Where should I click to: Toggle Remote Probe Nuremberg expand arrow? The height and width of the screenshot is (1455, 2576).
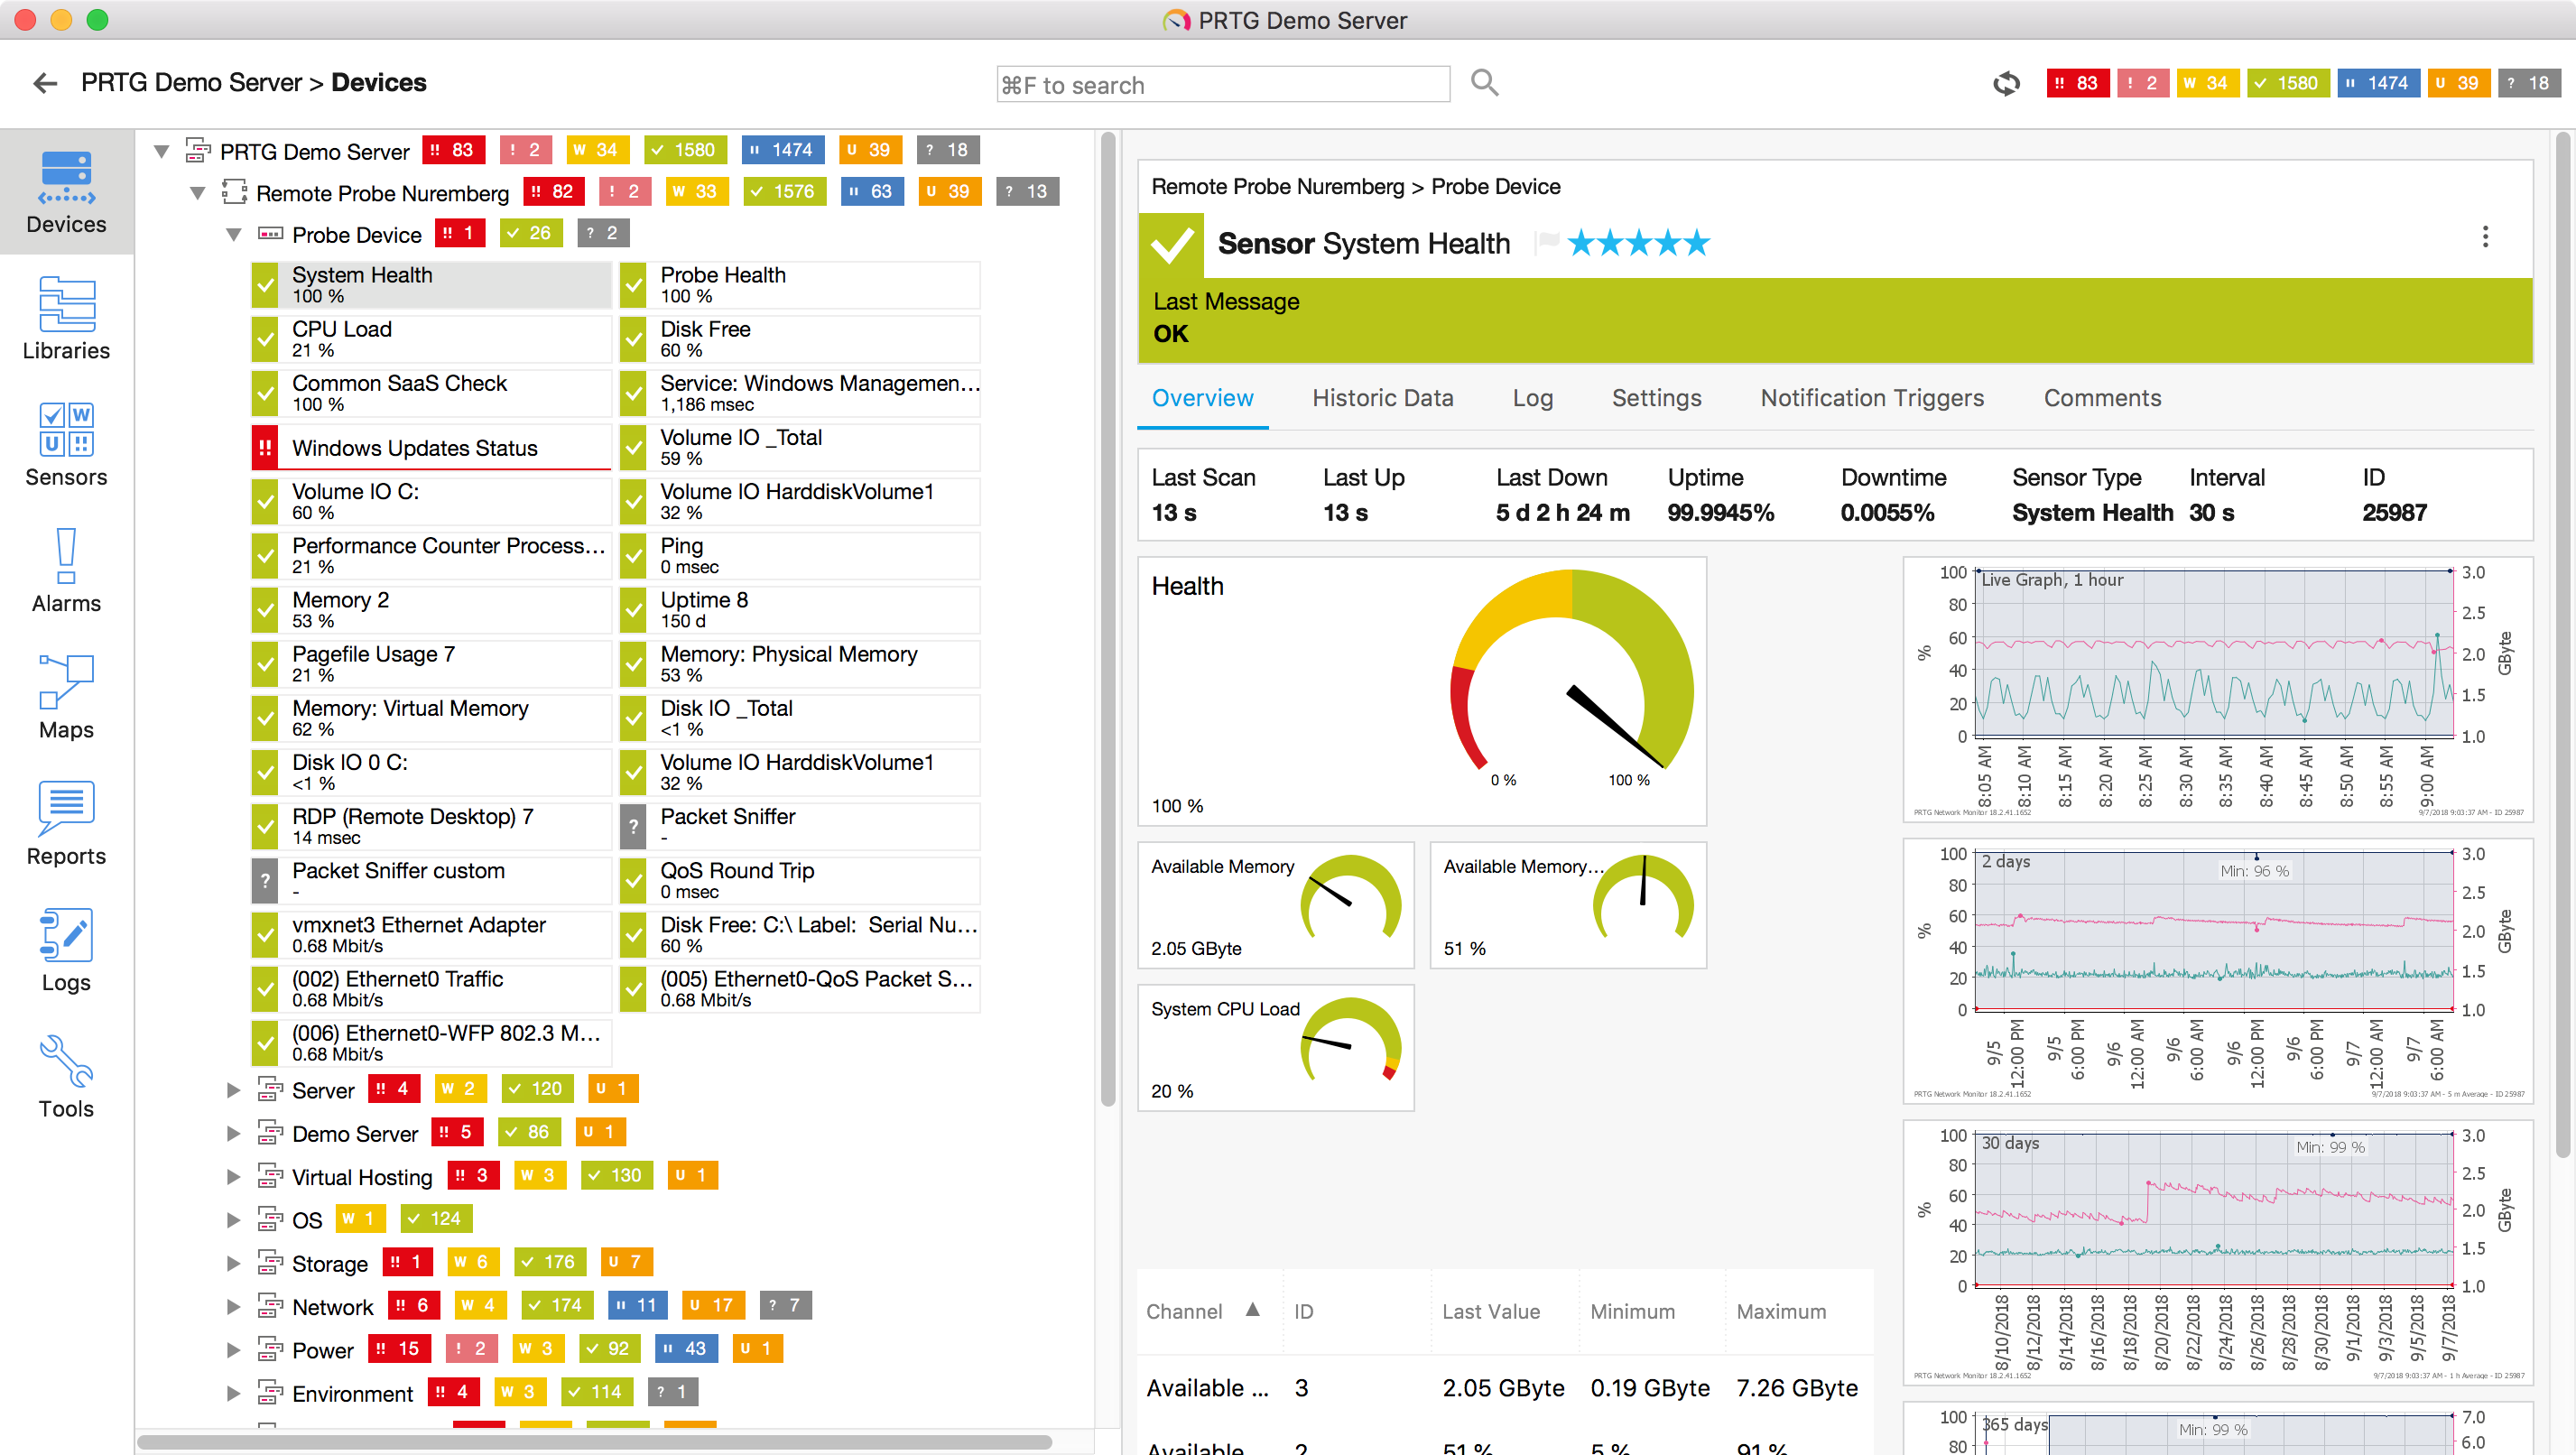tap(199, 191)
